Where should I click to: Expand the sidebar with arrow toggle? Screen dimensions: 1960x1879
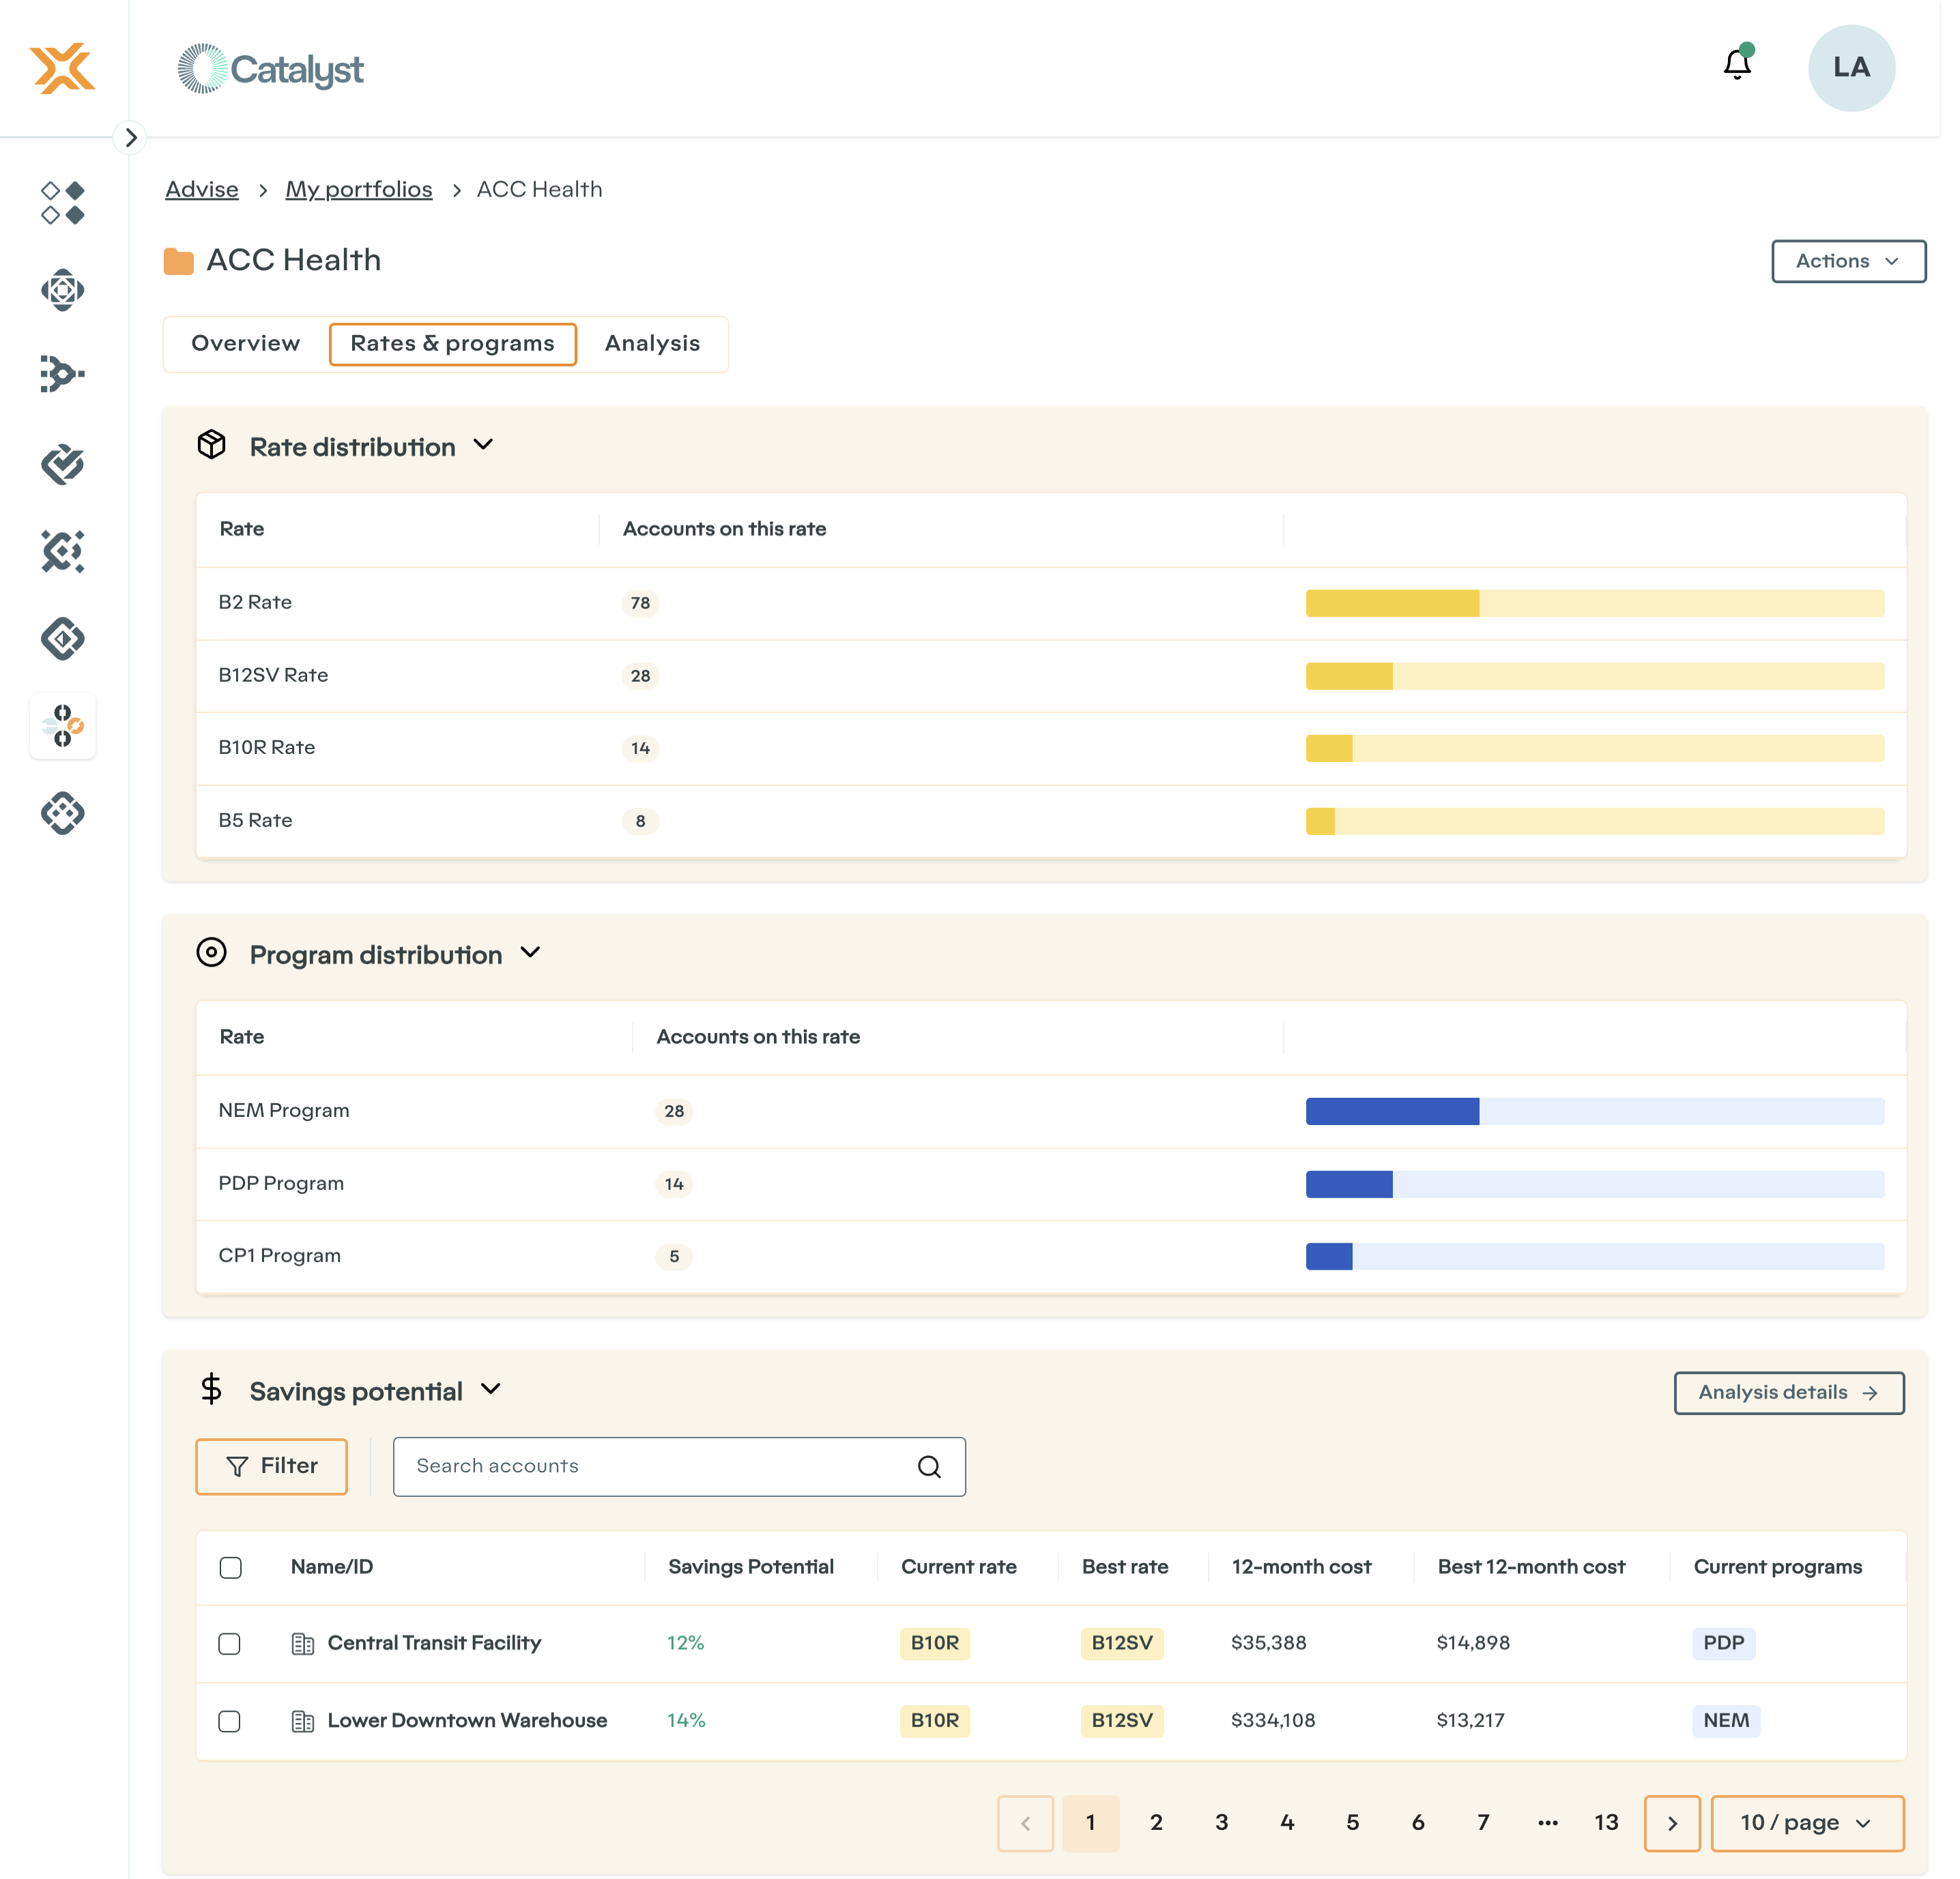(x=130, y=137)
